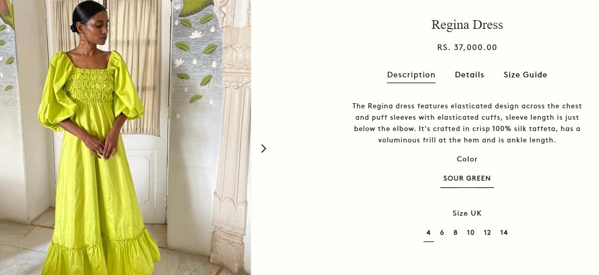Pick UK size 8

[455, 232]
